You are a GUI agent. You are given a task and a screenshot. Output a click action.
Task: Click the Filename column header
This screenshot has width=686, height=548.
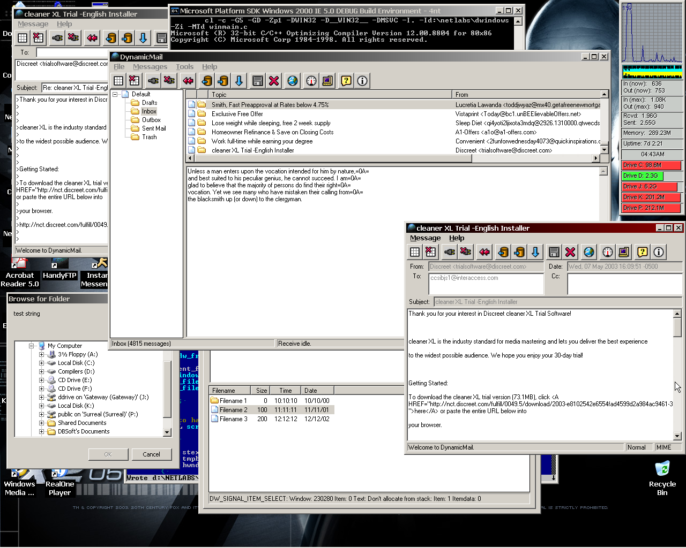[x=230, y=391]
